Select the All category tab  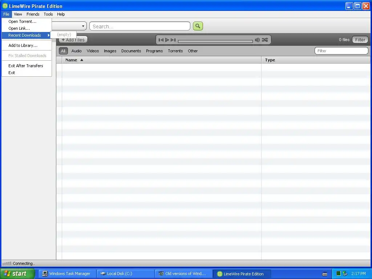click(63, 51)
